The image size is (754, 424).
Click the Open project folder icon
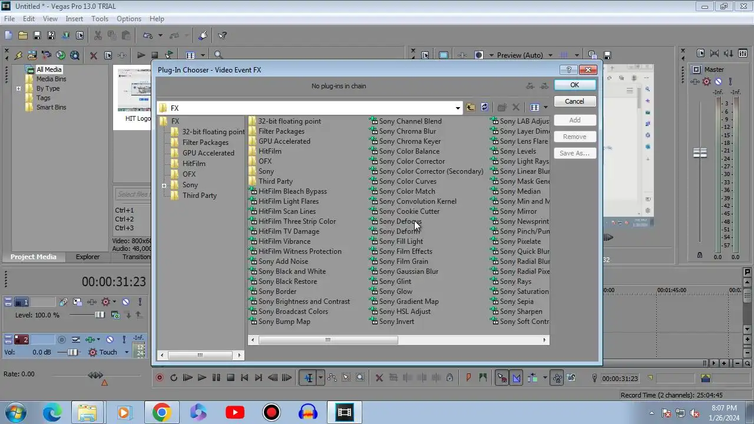point(22,35)
